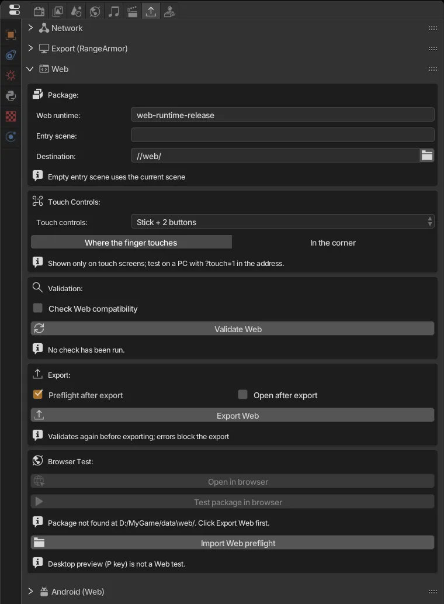Image resolution: width=444 pixels, height=604 pixels.
Task: Click the 'Entry scene:' label
Action: click(57, 136)
